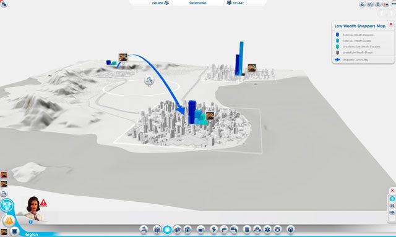Image resolution: width=396 pixels, height=237 pixels.
Task: Click the orange city skyline button
Action: pos(9,220)
